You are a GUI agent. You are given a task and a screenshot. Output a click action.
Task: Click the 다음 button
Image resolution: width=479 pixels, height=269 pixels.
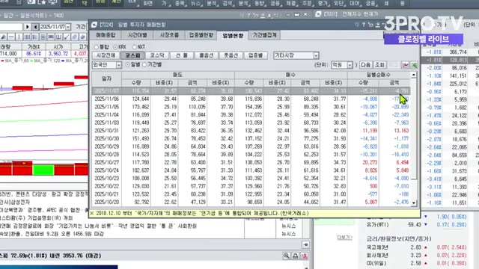point(365,65)
